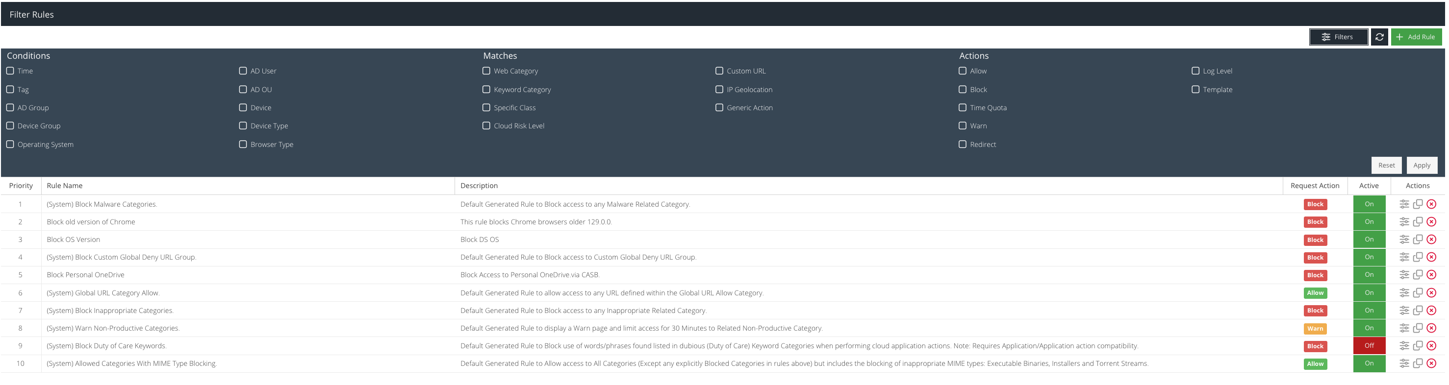This screenshot has height=385, width=1449.
Task: Edit settings for Block old version of Chrome
Action: [x=1404, y=222]
